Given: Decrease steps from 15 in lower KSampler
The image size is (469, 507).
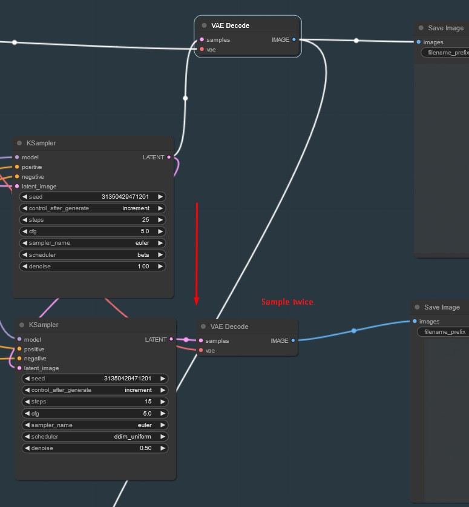Looking at the screenshot, I should tap(27, 402).
